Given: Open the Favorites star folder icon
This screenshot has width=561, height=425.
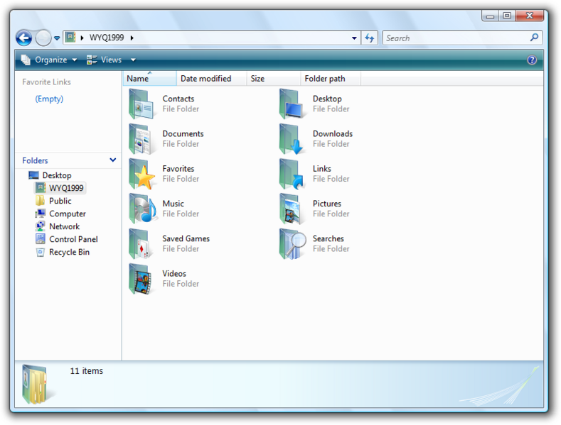Looking at the screenshot, I should 142,175.
